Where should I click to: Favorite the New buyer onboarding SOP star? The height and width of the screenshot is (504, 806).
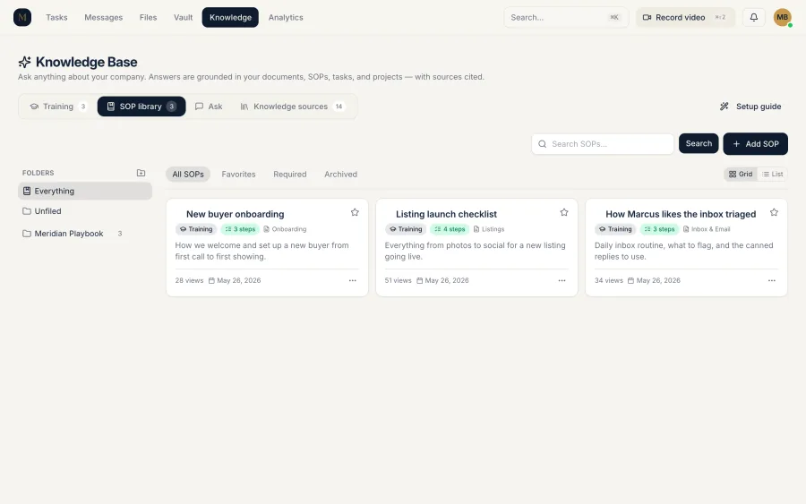pos(355,213)
